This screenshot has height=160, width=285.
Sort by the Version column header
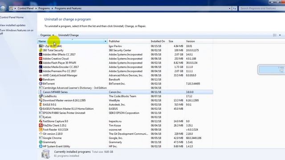[199, 41]
